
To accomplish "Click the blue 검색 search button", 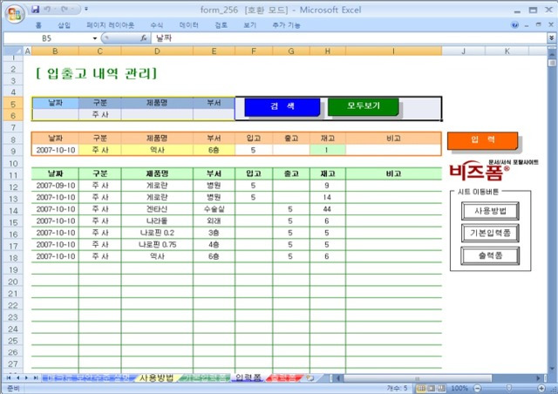I will (x=282, y=106).
